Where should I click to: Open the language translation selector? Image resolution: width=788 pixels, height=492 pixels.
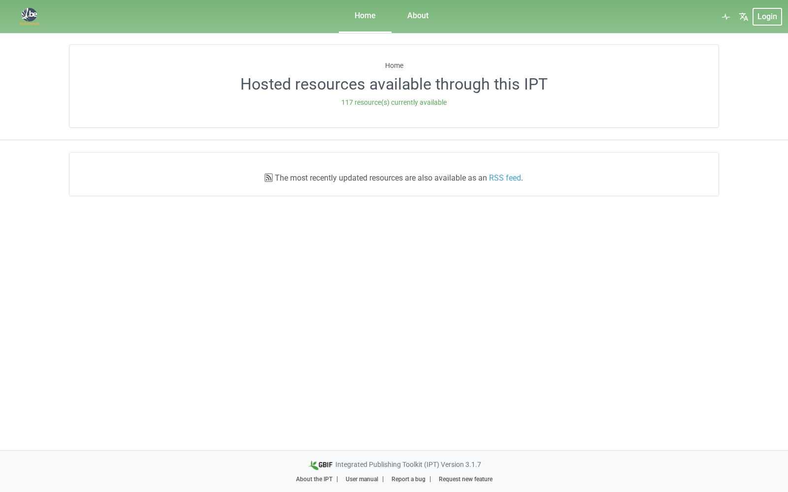(744, 17)
